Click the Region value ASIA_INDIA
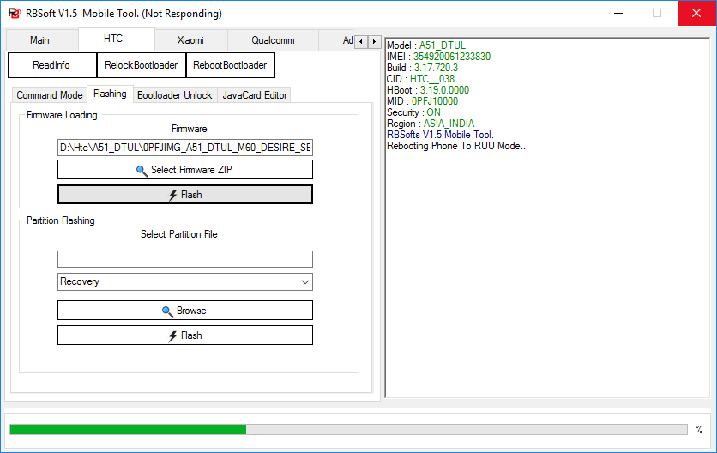The width and height of the screenshot is (717, 453). click(449, 124)
